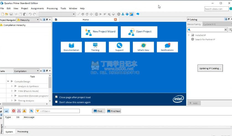Toggle the All messages filter button
Viewport: 232px width, 136px height.
[x=6, y=111]
